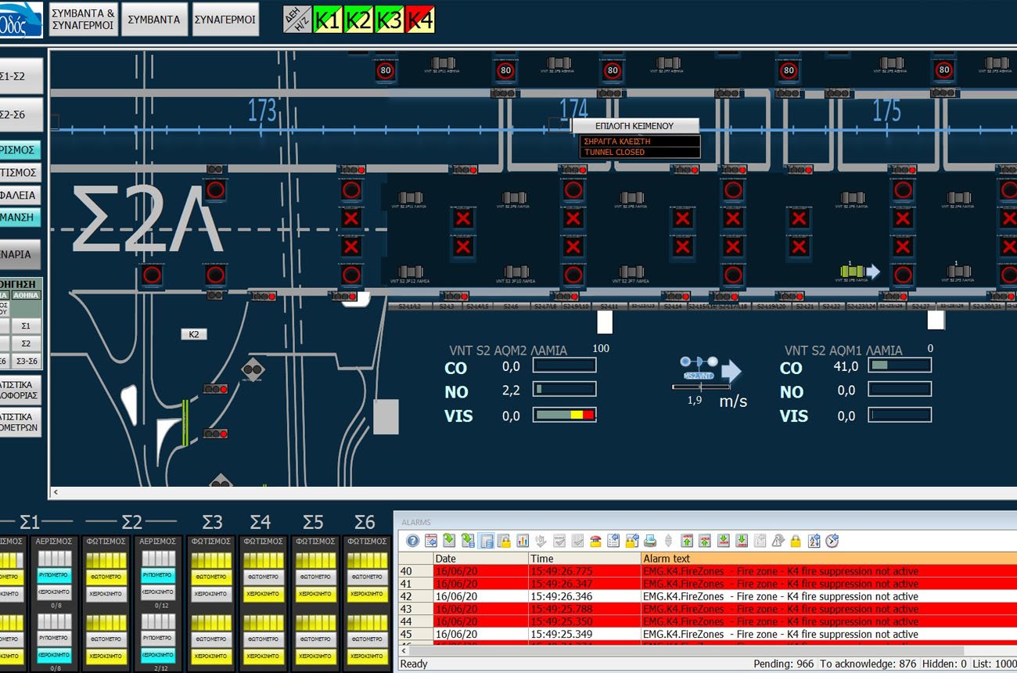Click the clock icon in alarms toolbar
The width and height of the screenshot is (1017, 673).
click(832, 541)
